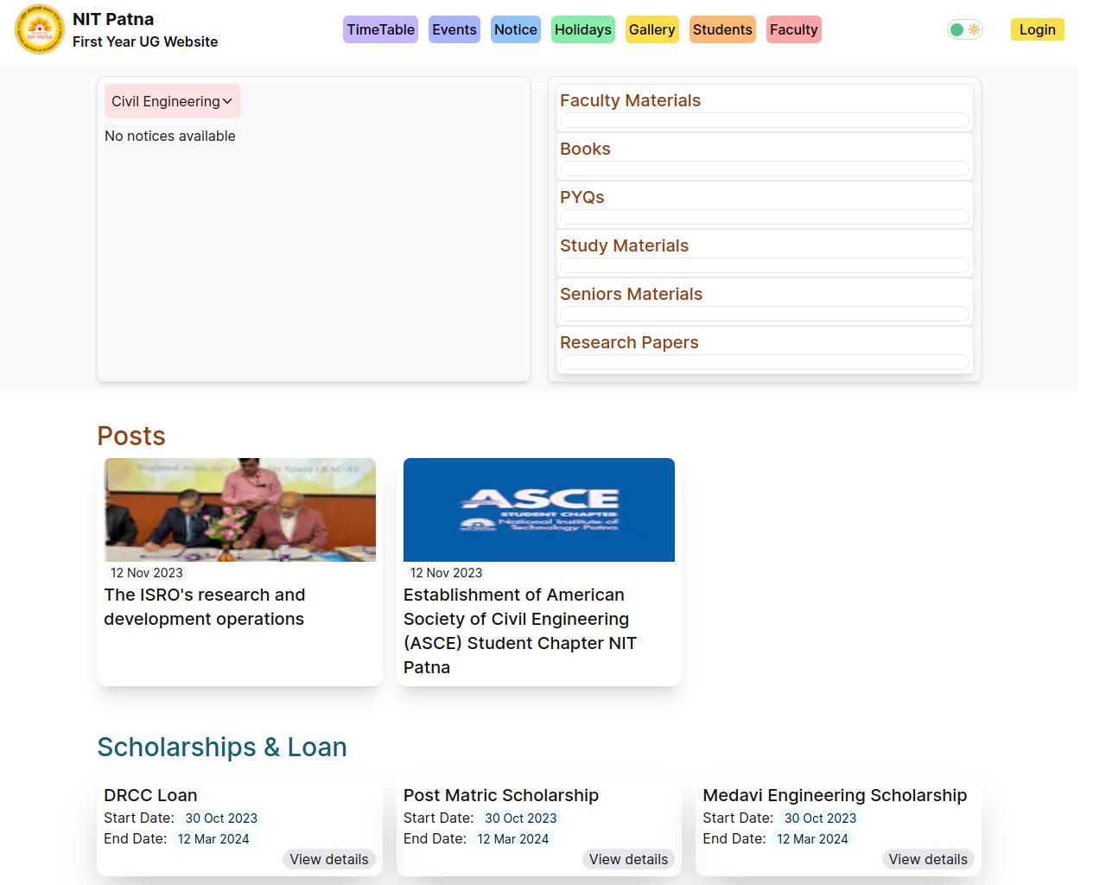The height and width of the screenshot is (885, 1106).
Task: Open the ISRO research and development post title
Action: (x=205, y=607)
